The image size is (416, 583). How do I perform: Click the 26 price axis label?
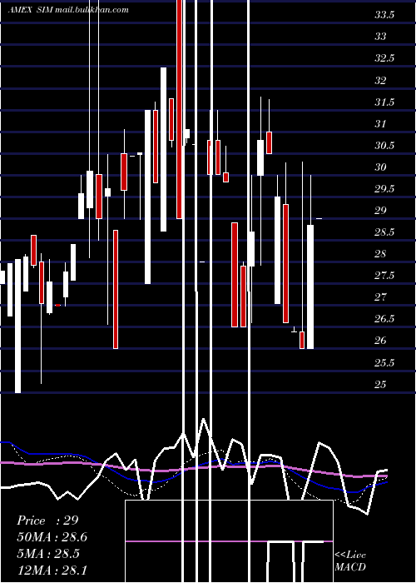tap(381, 341)
